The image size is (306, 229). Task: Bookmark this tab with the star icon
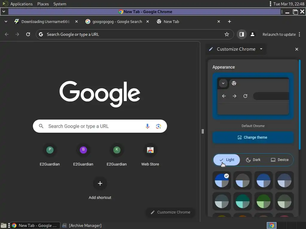click(227, 35)
